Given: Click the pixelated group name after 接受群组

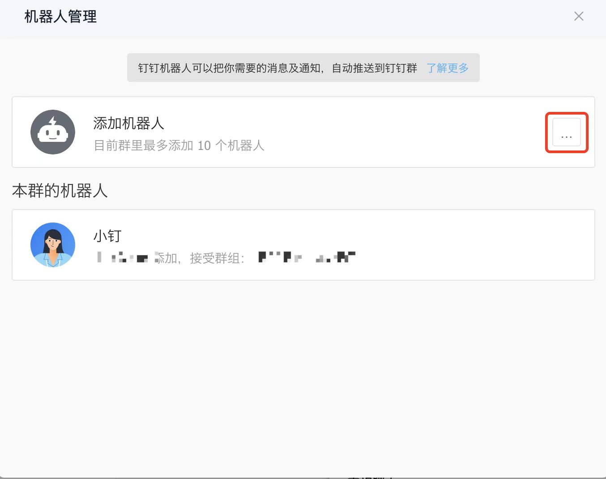Looking at the screenshot, I should tap(307, 257).
